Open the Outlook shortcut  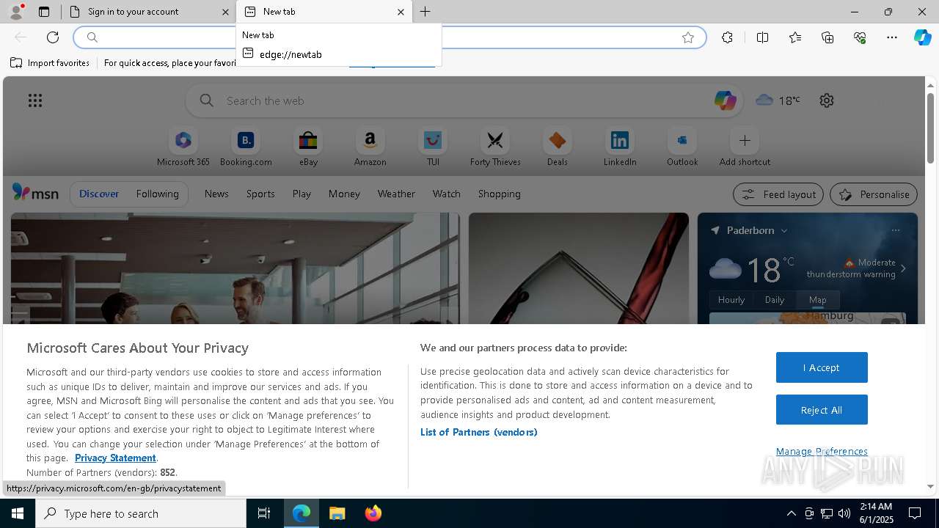coord(682,147)
